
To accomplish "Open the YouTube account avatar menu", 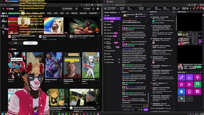I will [98, 9].
